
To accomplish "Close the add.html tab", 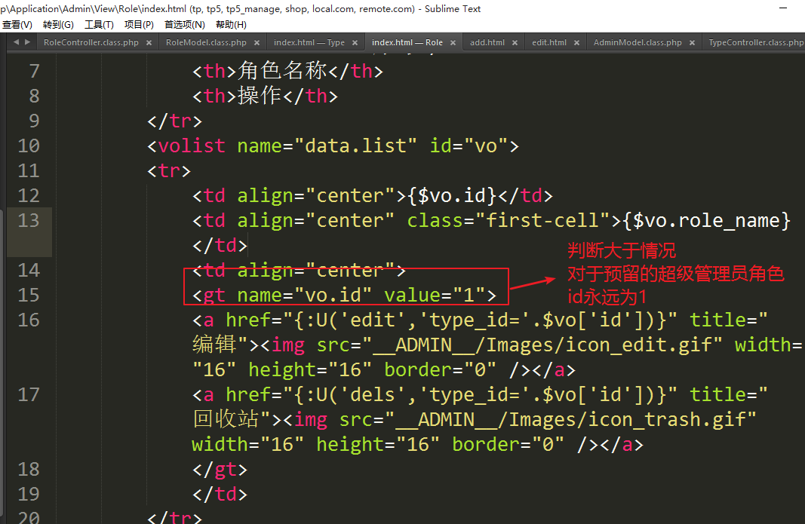I will 513,43.
